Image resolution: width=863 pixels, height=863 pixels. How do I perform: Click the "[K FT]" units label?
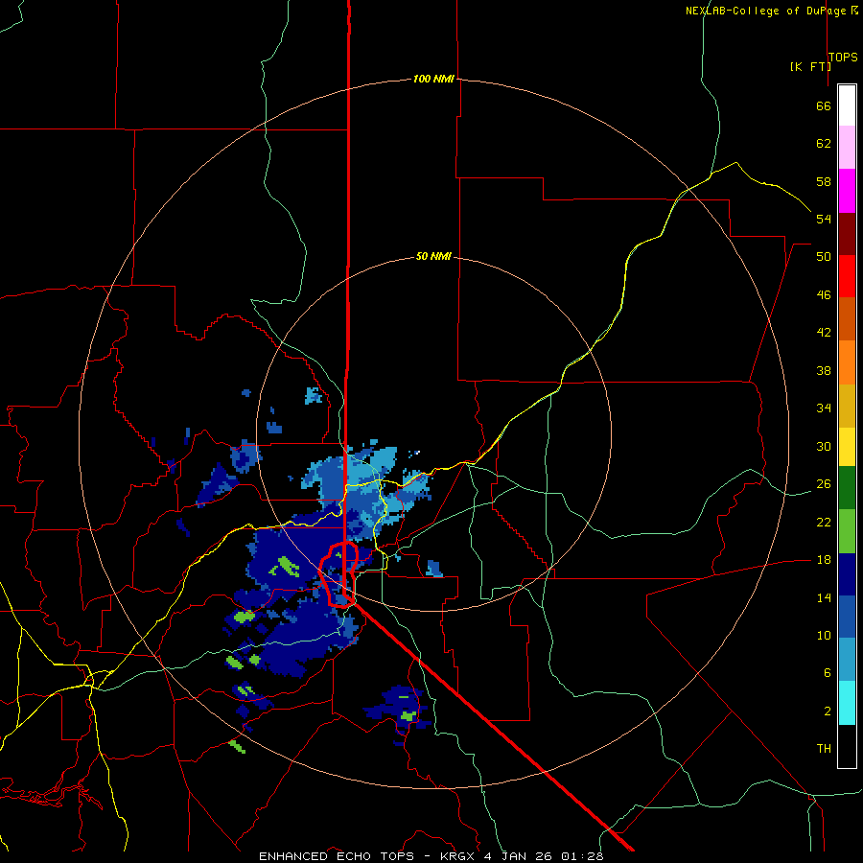pos(810,66)
